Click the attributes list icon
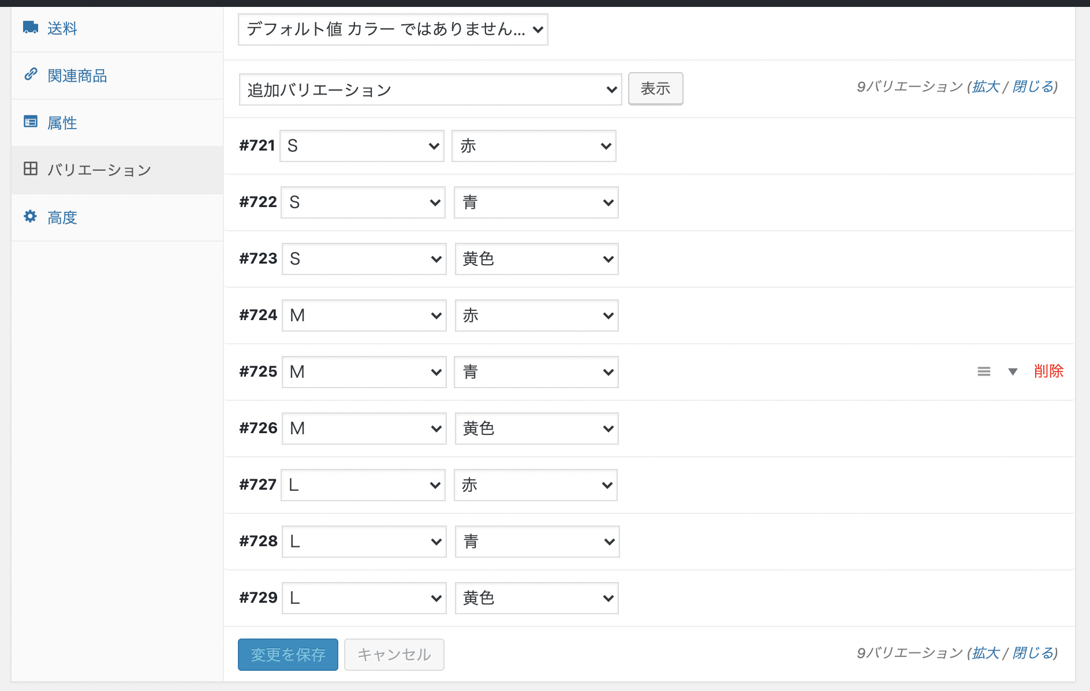The width and height of the screenshot is (1090, 691). [x=31, y=122]
